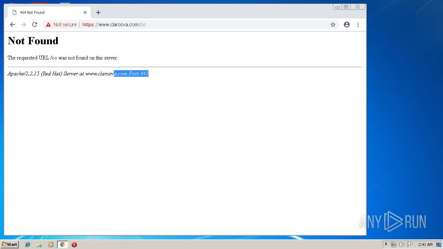Select Chrome in the taskbar
The image size is (443, 249).
coord(62,245)
